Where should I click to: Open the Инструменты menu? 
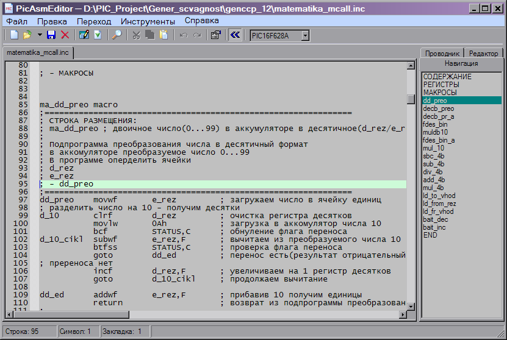tap(148, 21)
